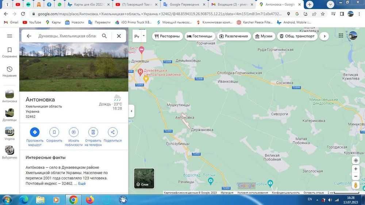Reload the page

click(x=23, y=14)
